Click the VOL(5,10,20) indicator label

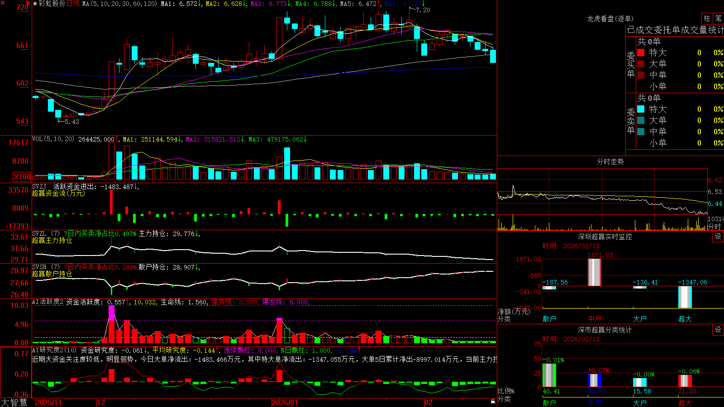pos(53,139)
